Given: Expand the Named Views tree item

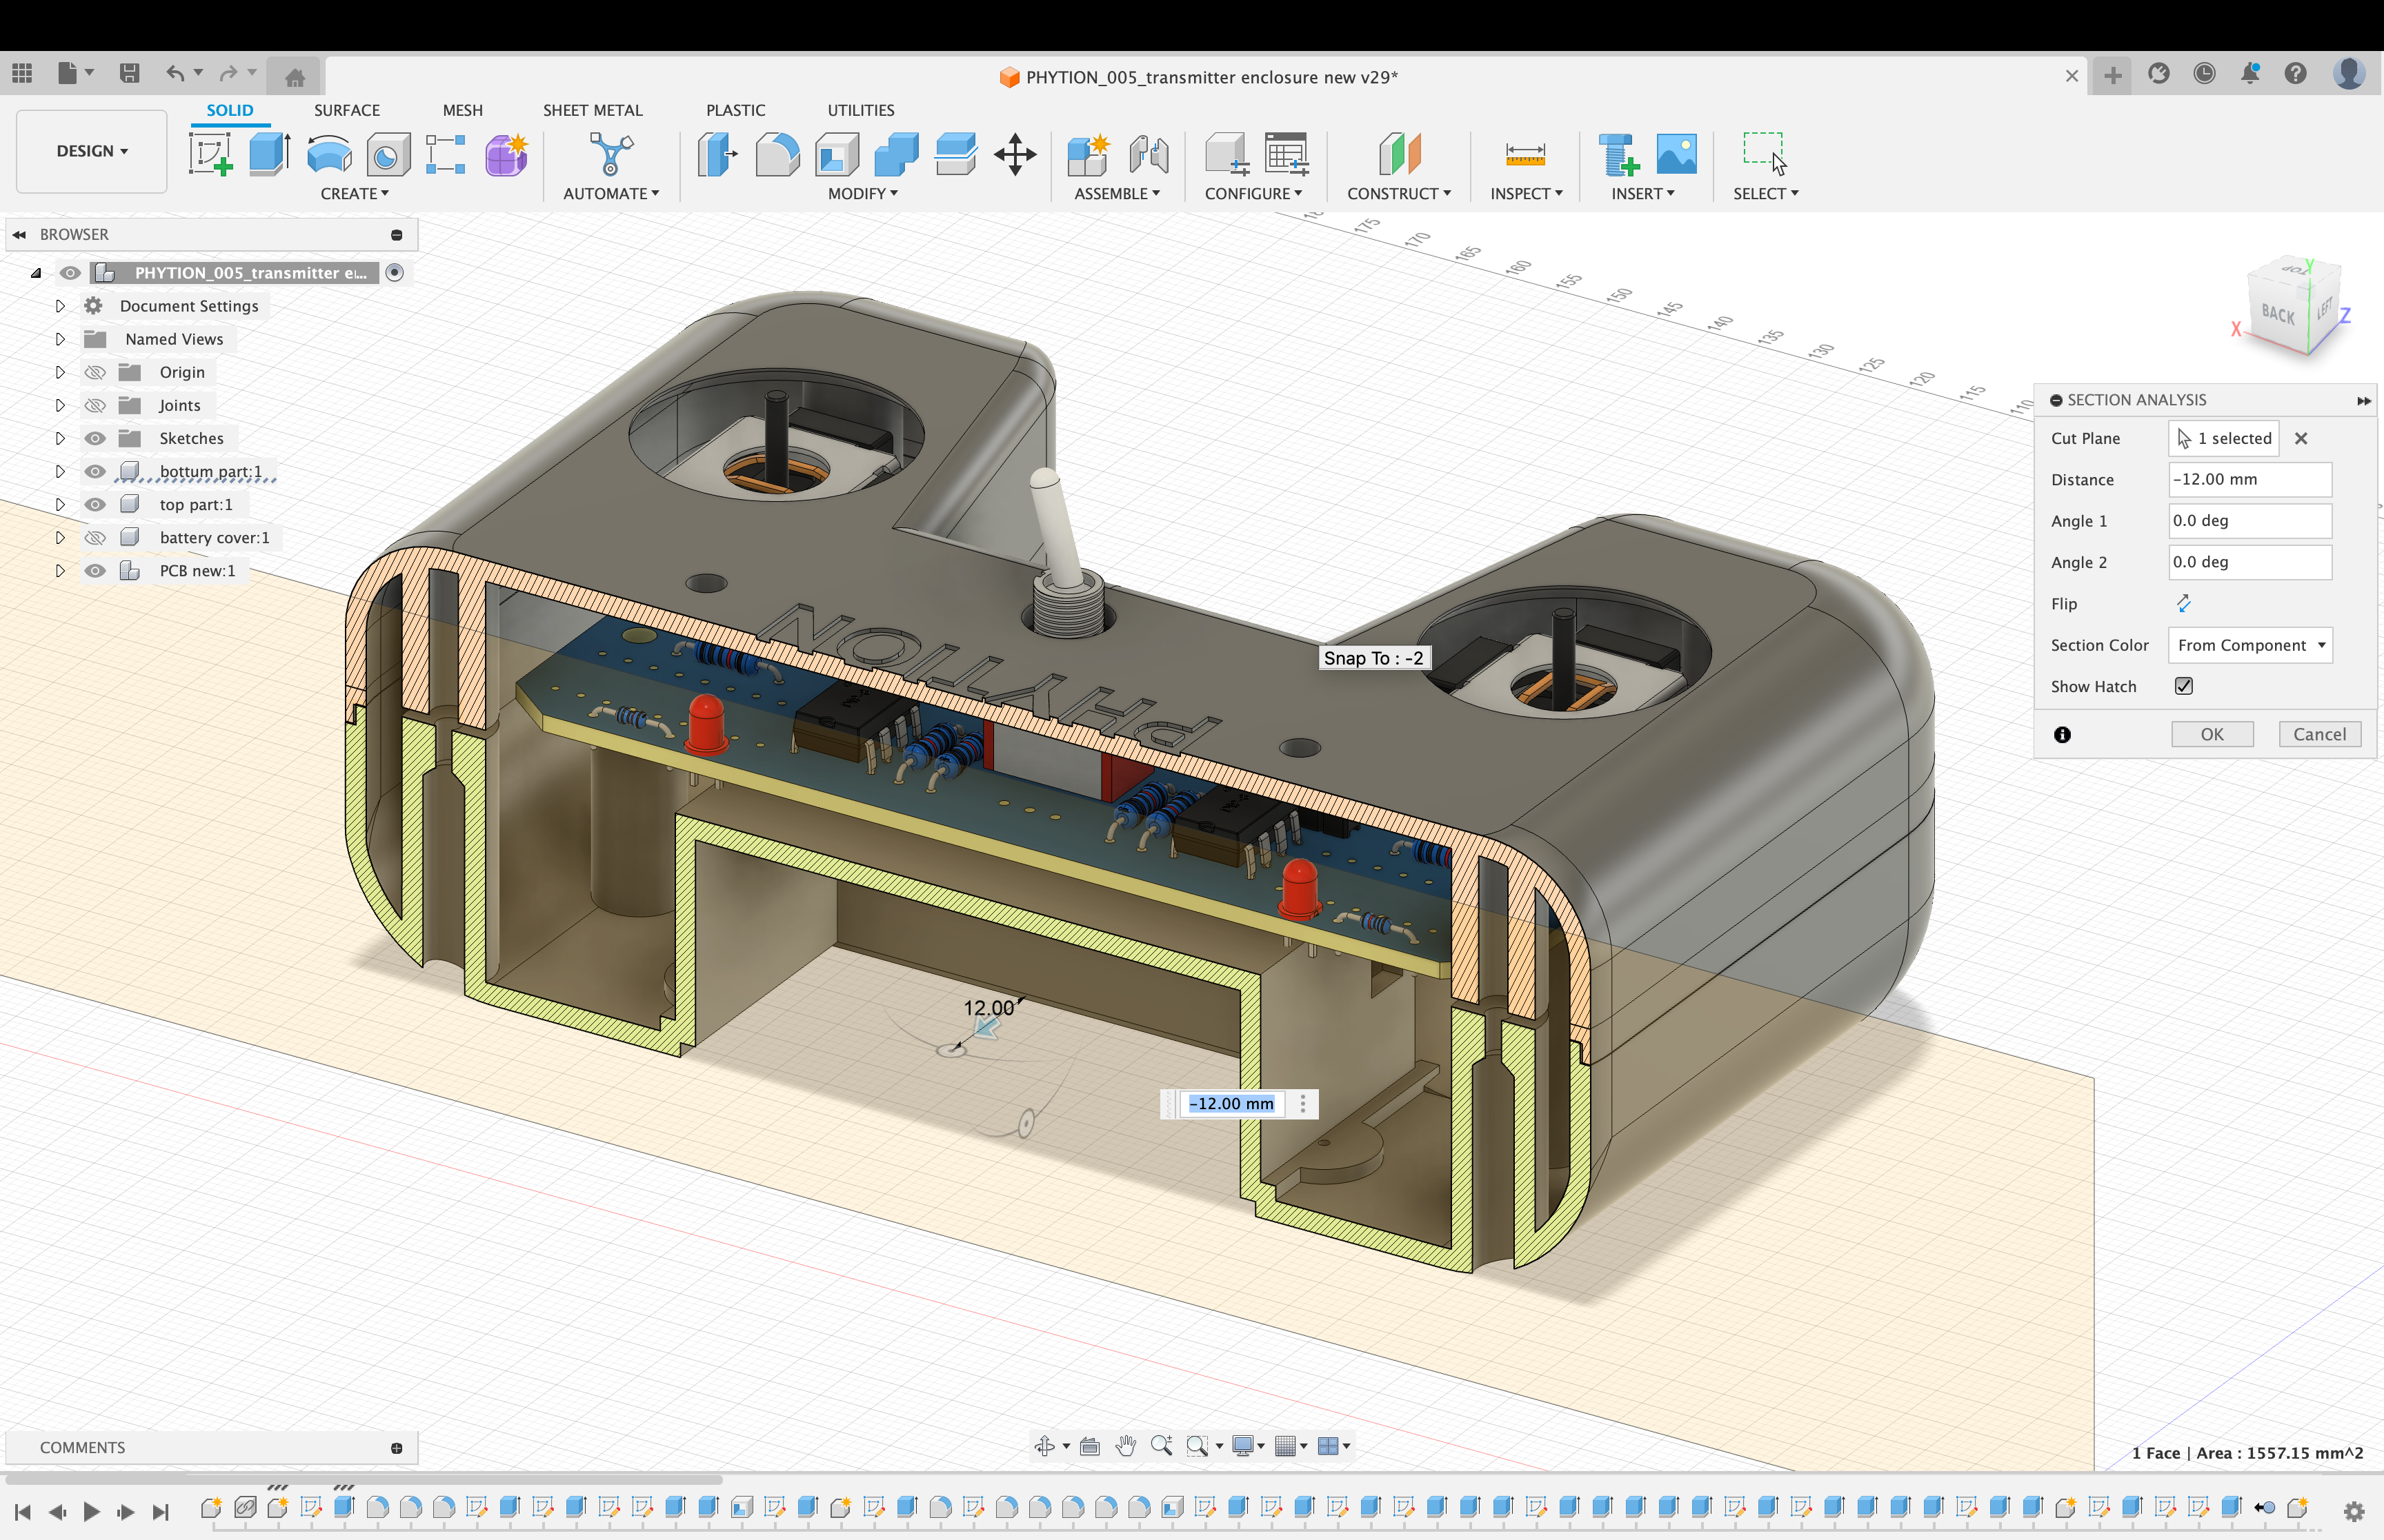Looking at the screenshot, I should [x=61, y=338].
